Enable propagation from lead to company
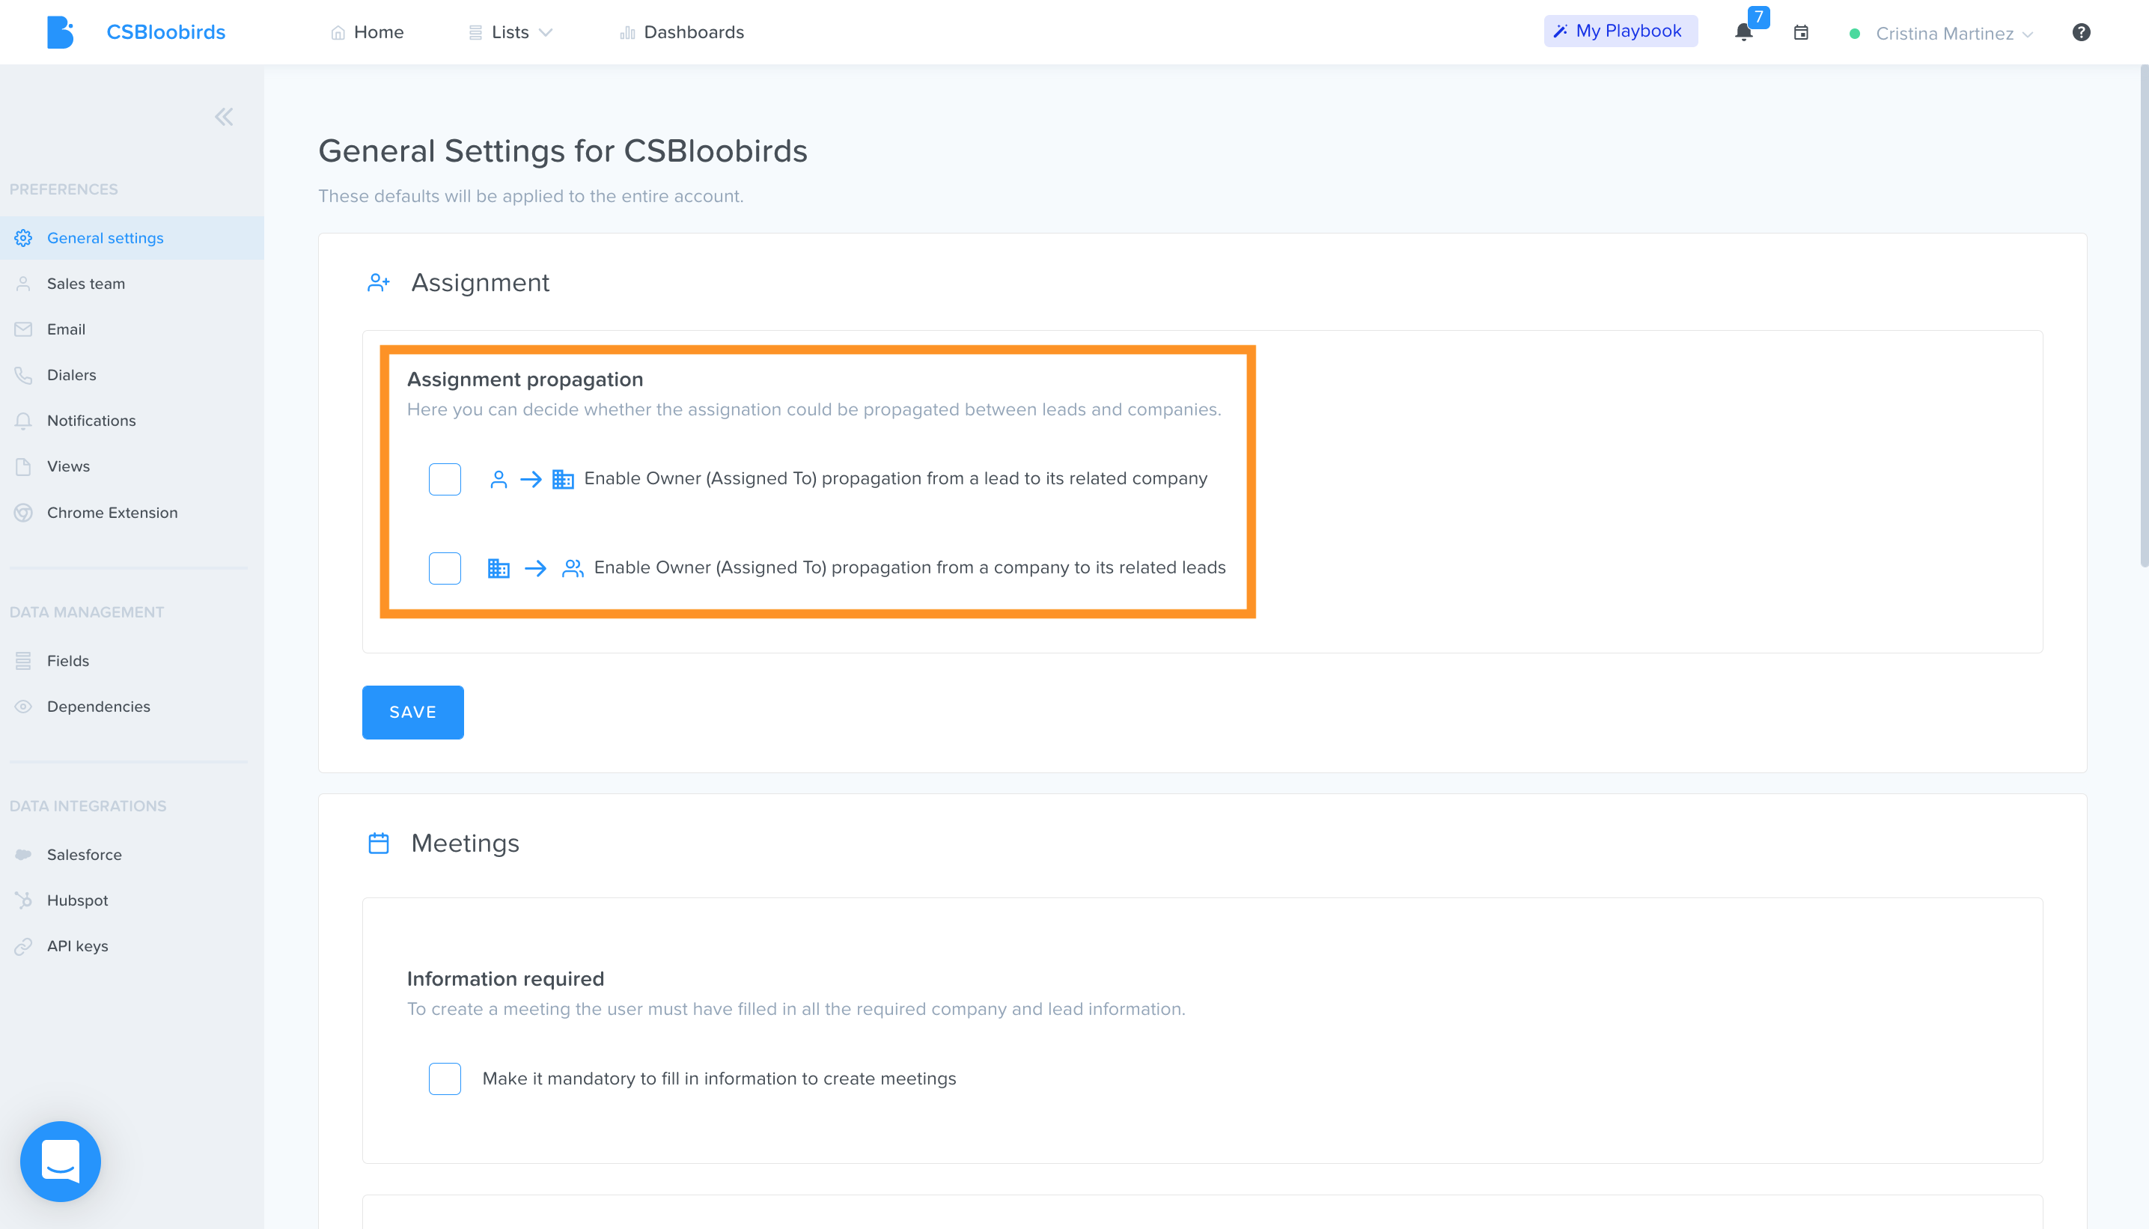 445,480
